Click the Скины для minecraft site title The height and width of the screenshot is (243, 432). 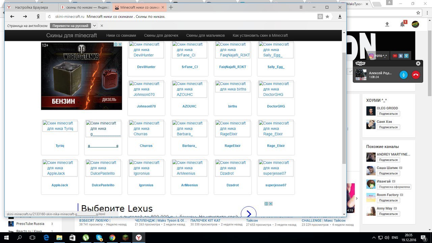coord(72,35)
